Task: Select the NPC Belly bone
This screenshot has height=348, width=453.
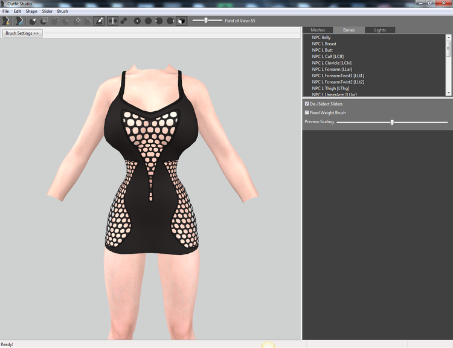Action: (x=321, y=37)
